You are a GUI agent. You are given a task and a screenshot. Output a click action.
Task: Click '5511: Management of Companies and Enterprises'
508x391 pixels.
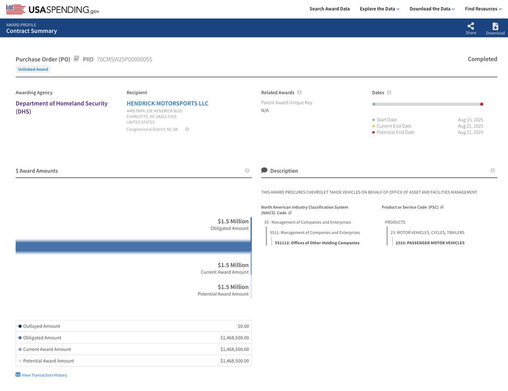pyautogui.click(x=315, y=233)
